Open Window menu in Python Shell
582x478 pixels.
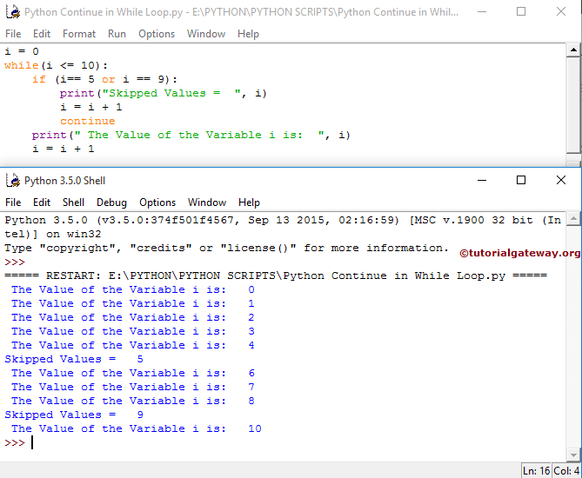pyautogui.click(x=207, y=202)
